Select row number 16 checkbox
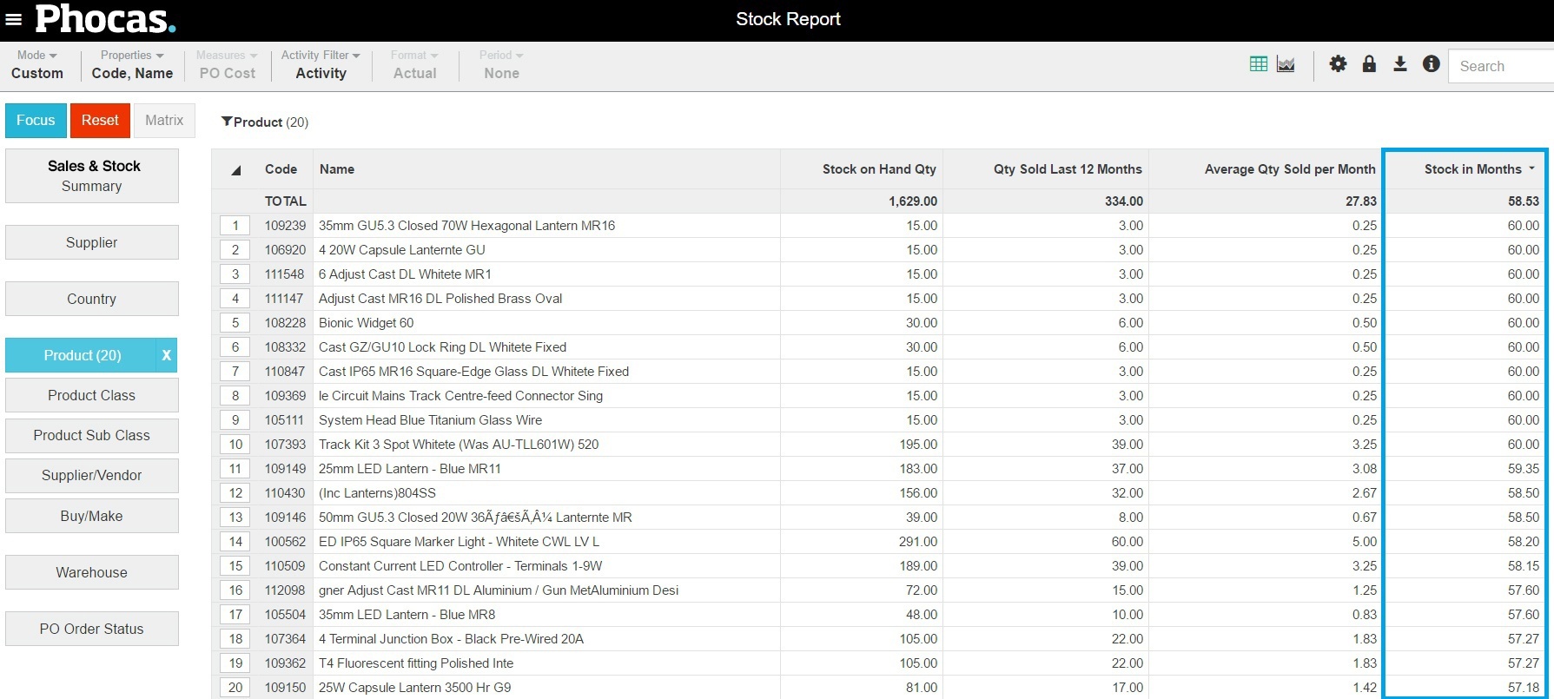 pos(235,590)
